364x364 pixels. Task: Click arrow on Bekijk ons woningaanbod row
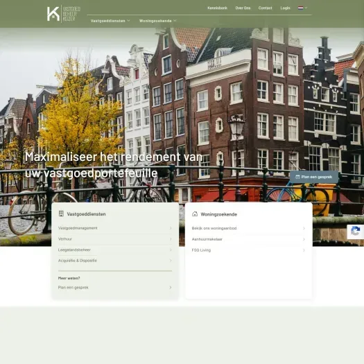point(304,228)
